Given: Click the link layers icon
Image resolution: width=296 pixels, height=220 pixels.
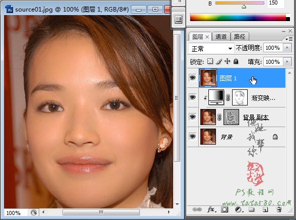Looking at the screenshot, I should tap(197, 209).
